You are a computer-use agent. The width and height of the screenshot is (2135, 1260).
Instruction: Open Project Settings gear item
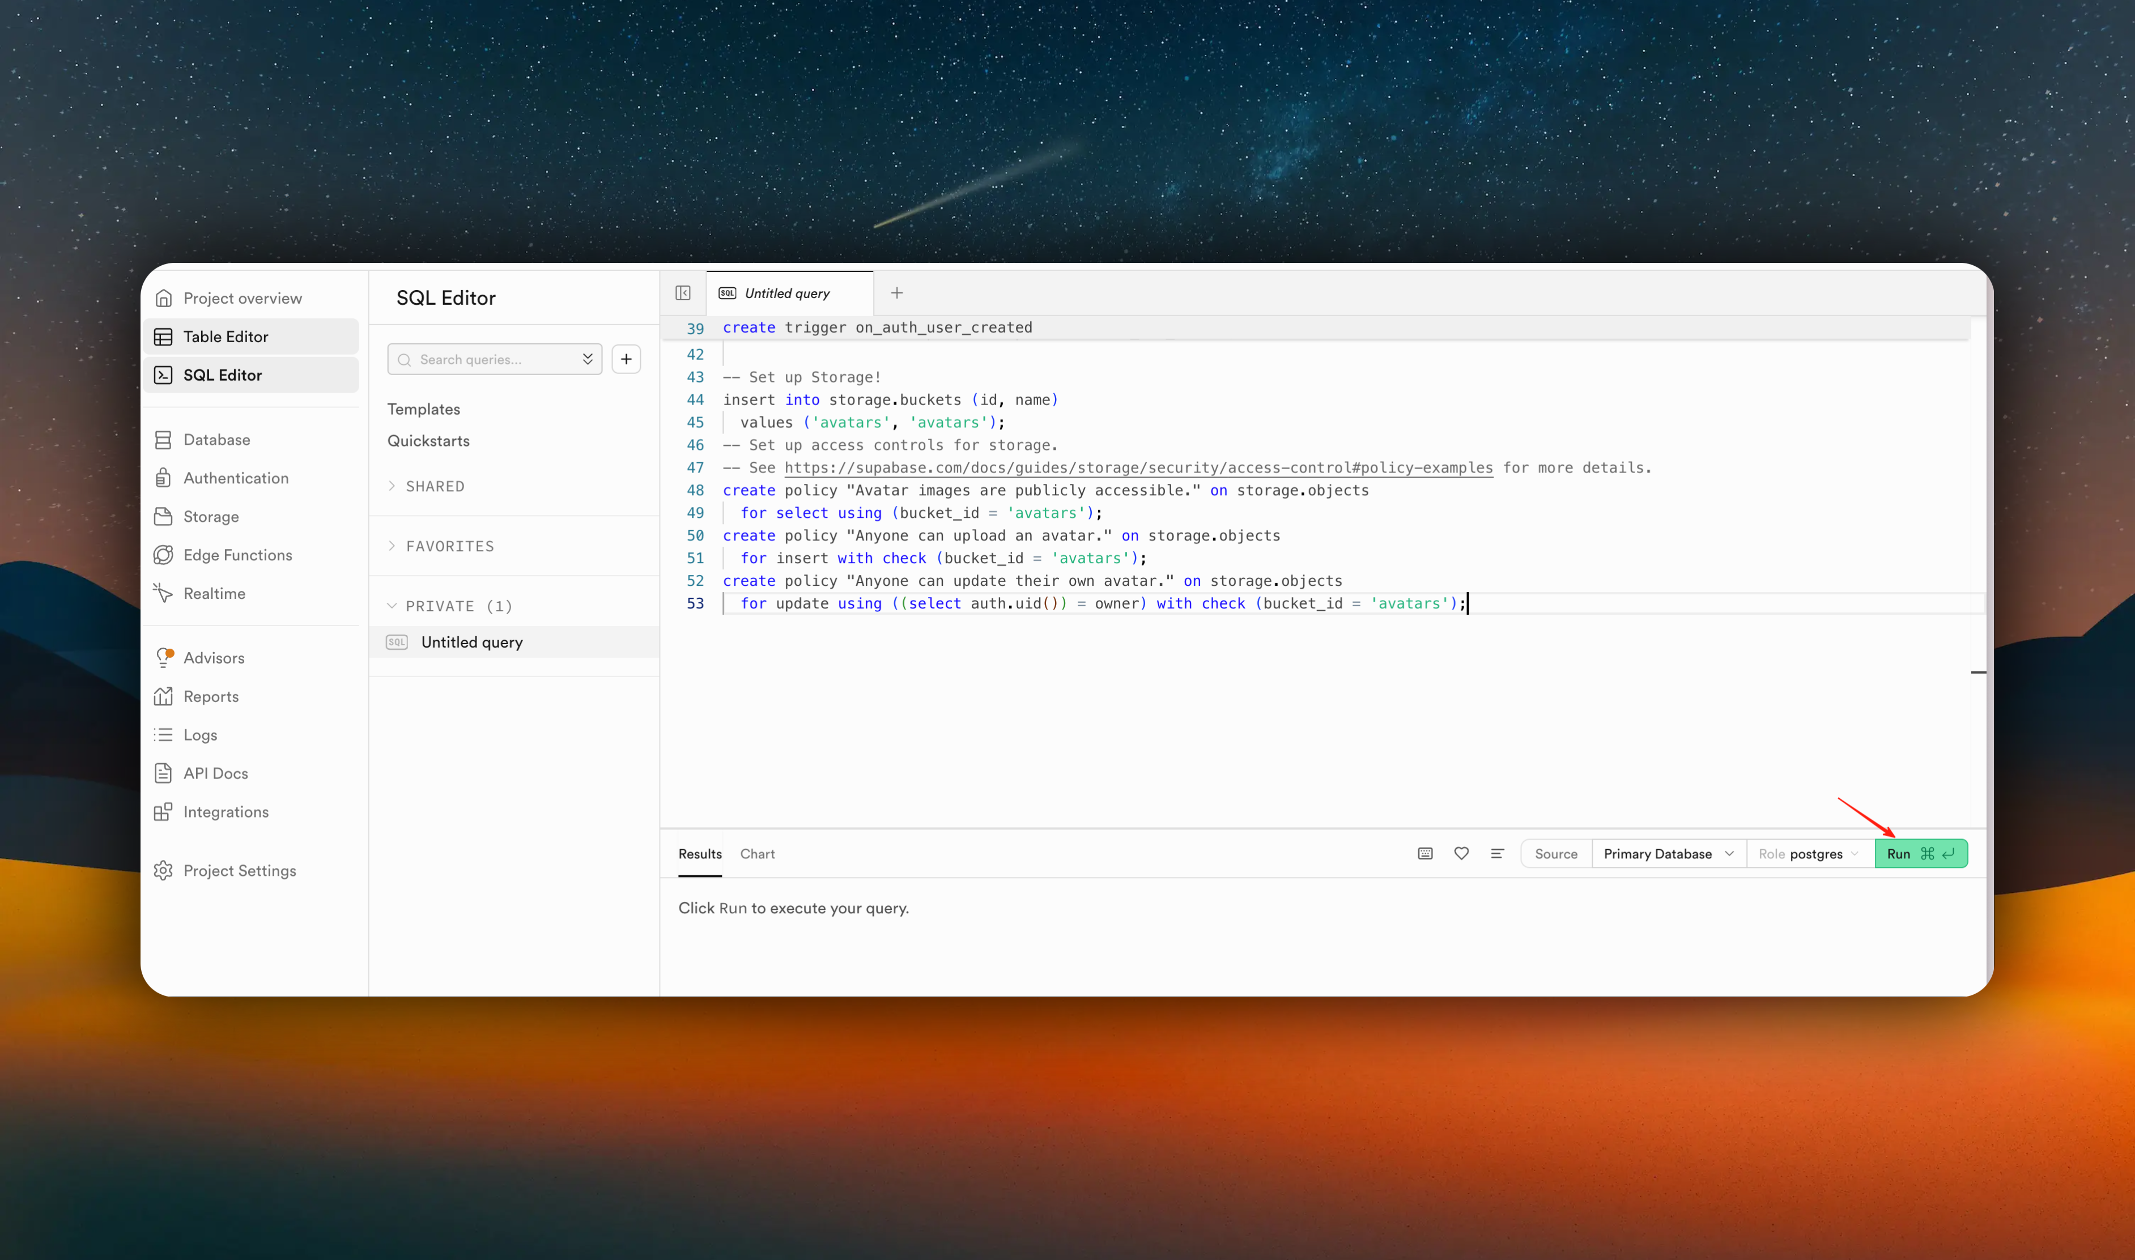(x=239, y=870)
